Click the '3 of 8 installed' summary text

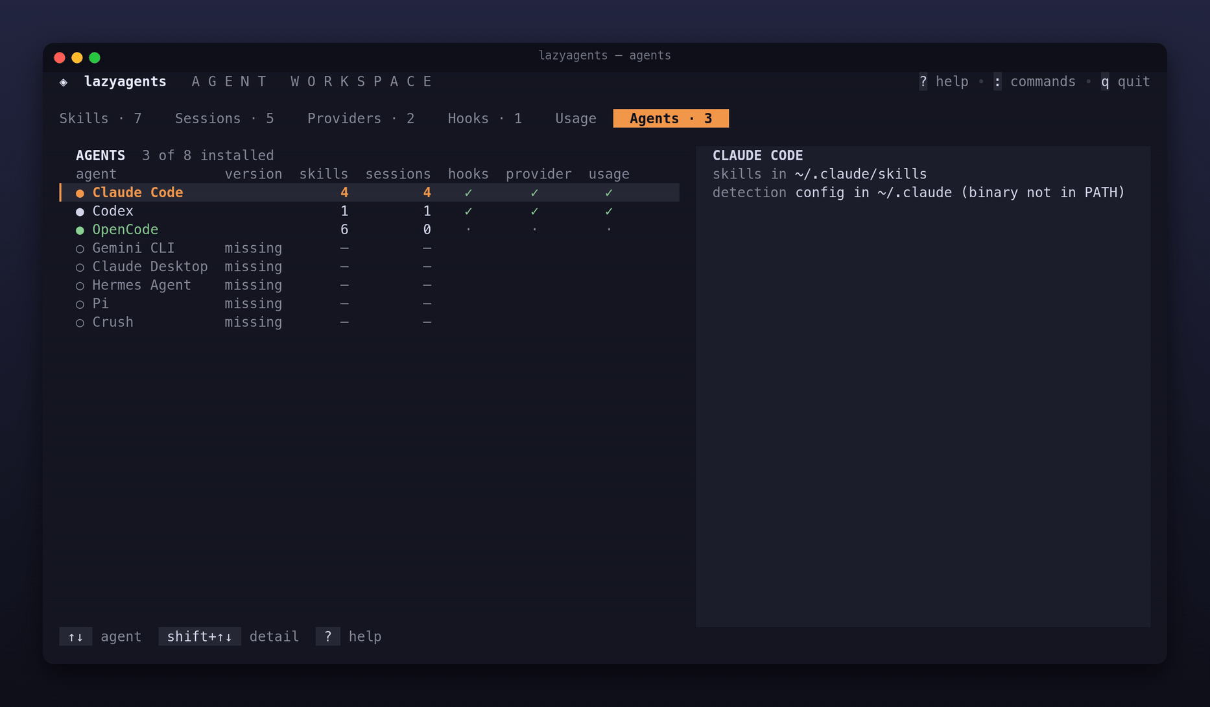(208, 156)
